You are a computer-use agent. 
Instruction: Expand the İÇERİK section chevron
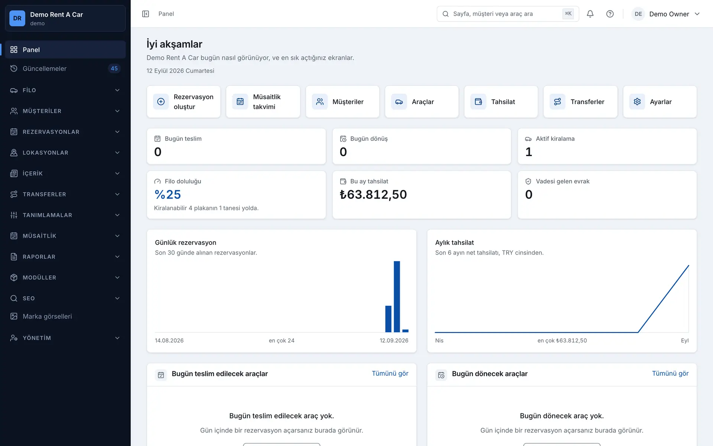pos(117,174)
